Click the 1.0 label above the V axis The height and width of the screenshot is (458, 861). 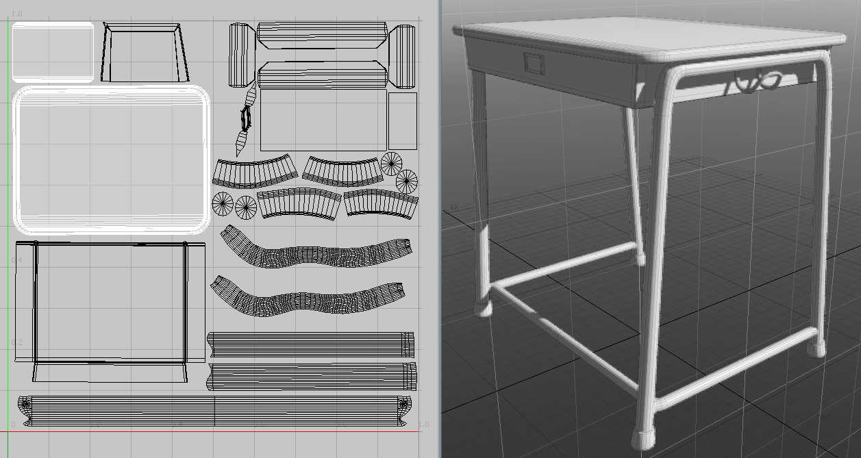(16, 14)
